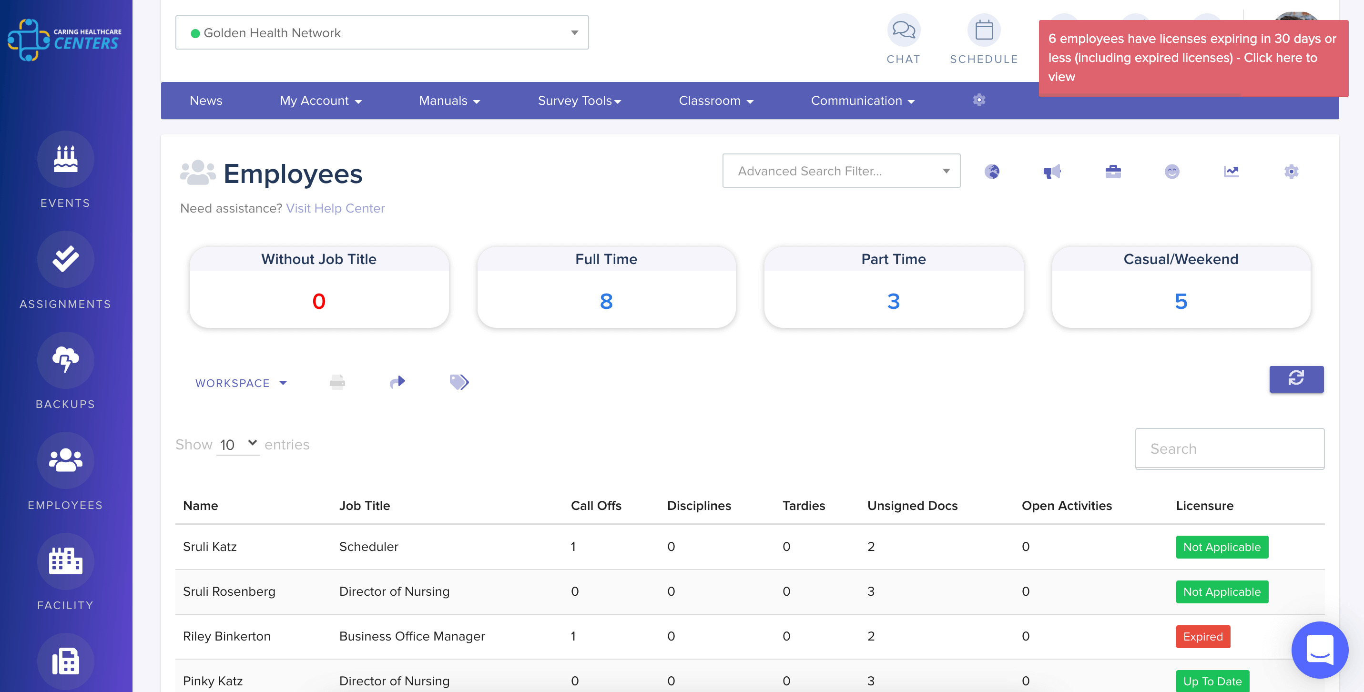The height and width of the screenshot is (692, 1364).
Task: Open the Advanced Search Filter dropdown
Action: [x=841, y=171]
